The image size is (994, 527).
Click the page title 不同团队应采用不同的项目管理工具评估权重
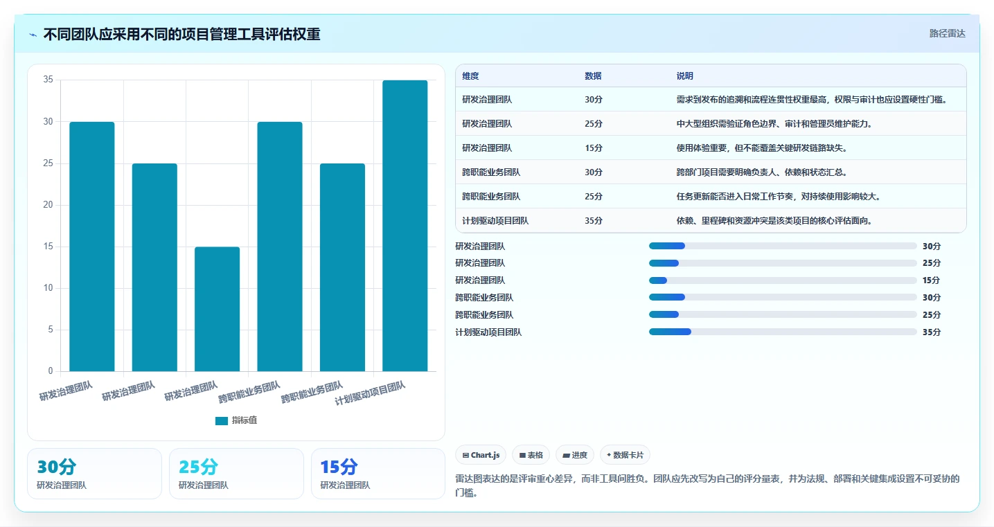pyautogui.click(x=181, y=35)
